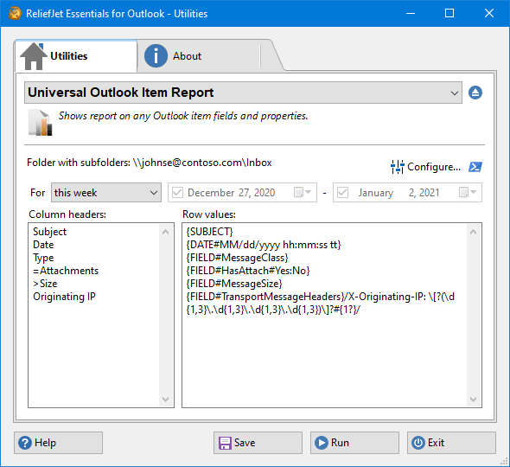
Task: Click the Save button
Action: 258,443
